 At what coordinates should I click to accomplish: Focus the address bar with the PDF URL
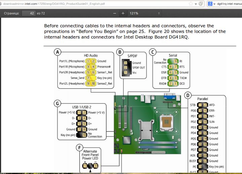pos(94,4)
